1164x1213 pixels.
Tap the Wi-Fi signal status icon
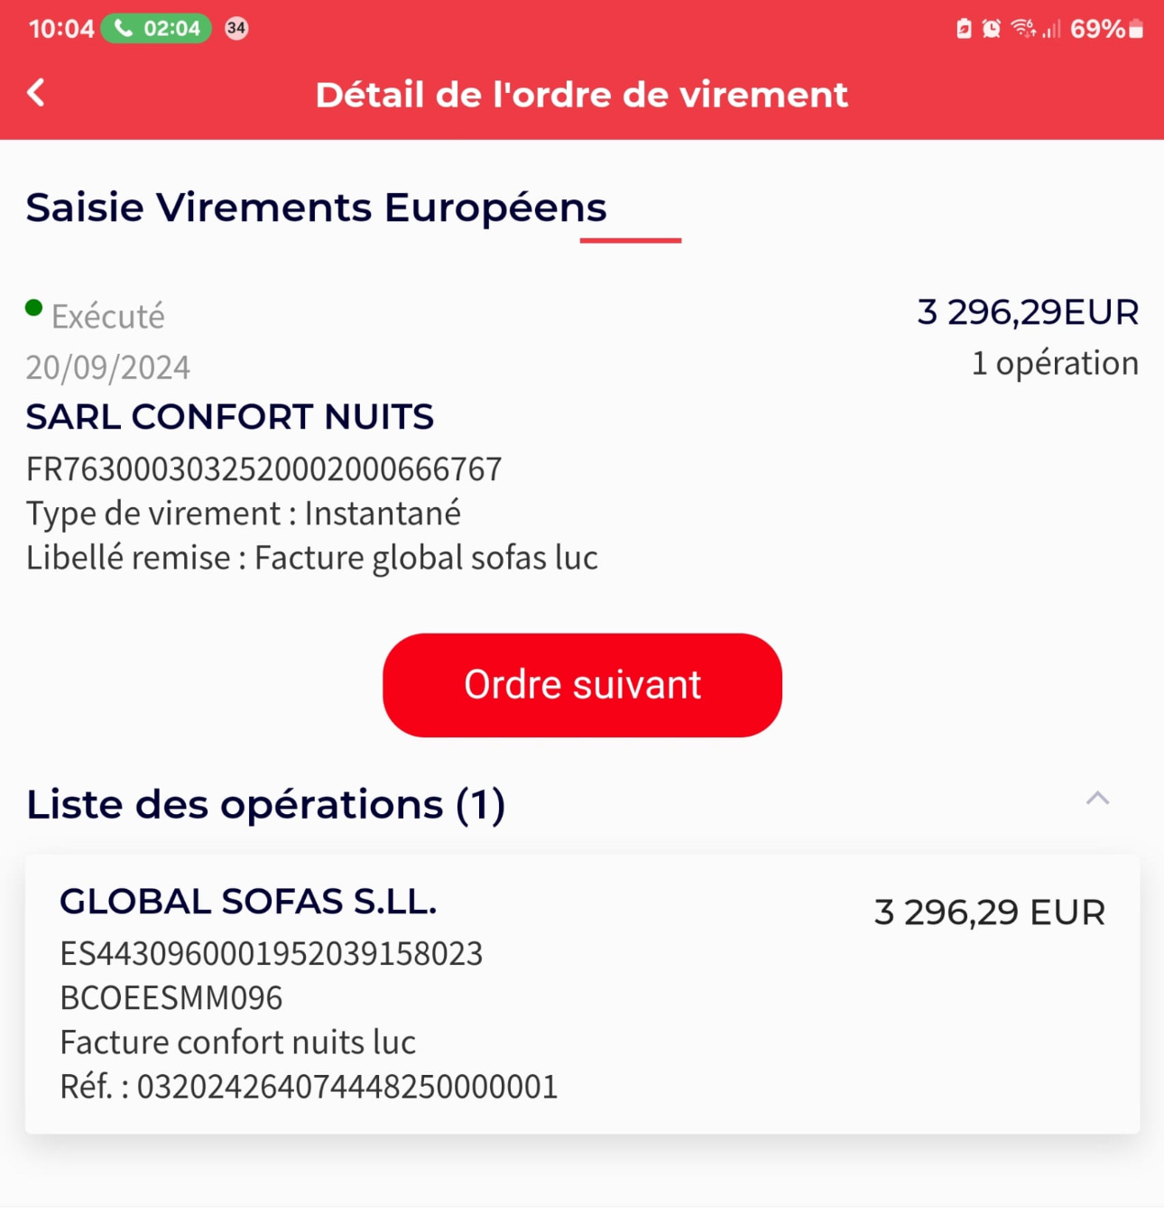pyautogui.click(x=1022, y=29)
